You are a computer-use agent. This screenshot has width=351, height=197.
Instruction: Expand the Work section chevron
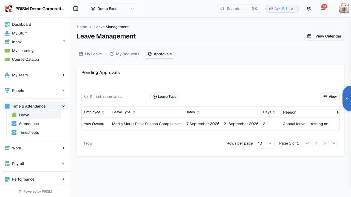(x=63, y=148)
